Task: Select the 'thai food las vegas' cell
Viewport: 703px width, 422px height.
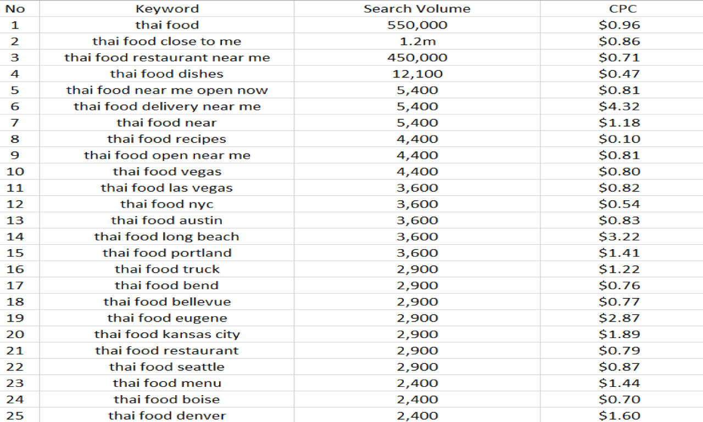Action: (167, 188)
